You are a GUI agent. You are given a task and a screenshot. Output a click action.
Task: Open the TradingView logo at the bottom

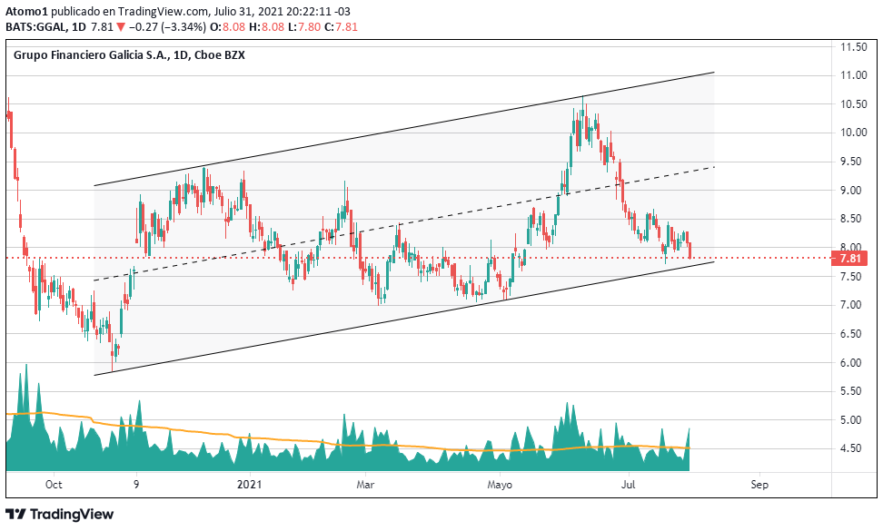pos(60,514)
